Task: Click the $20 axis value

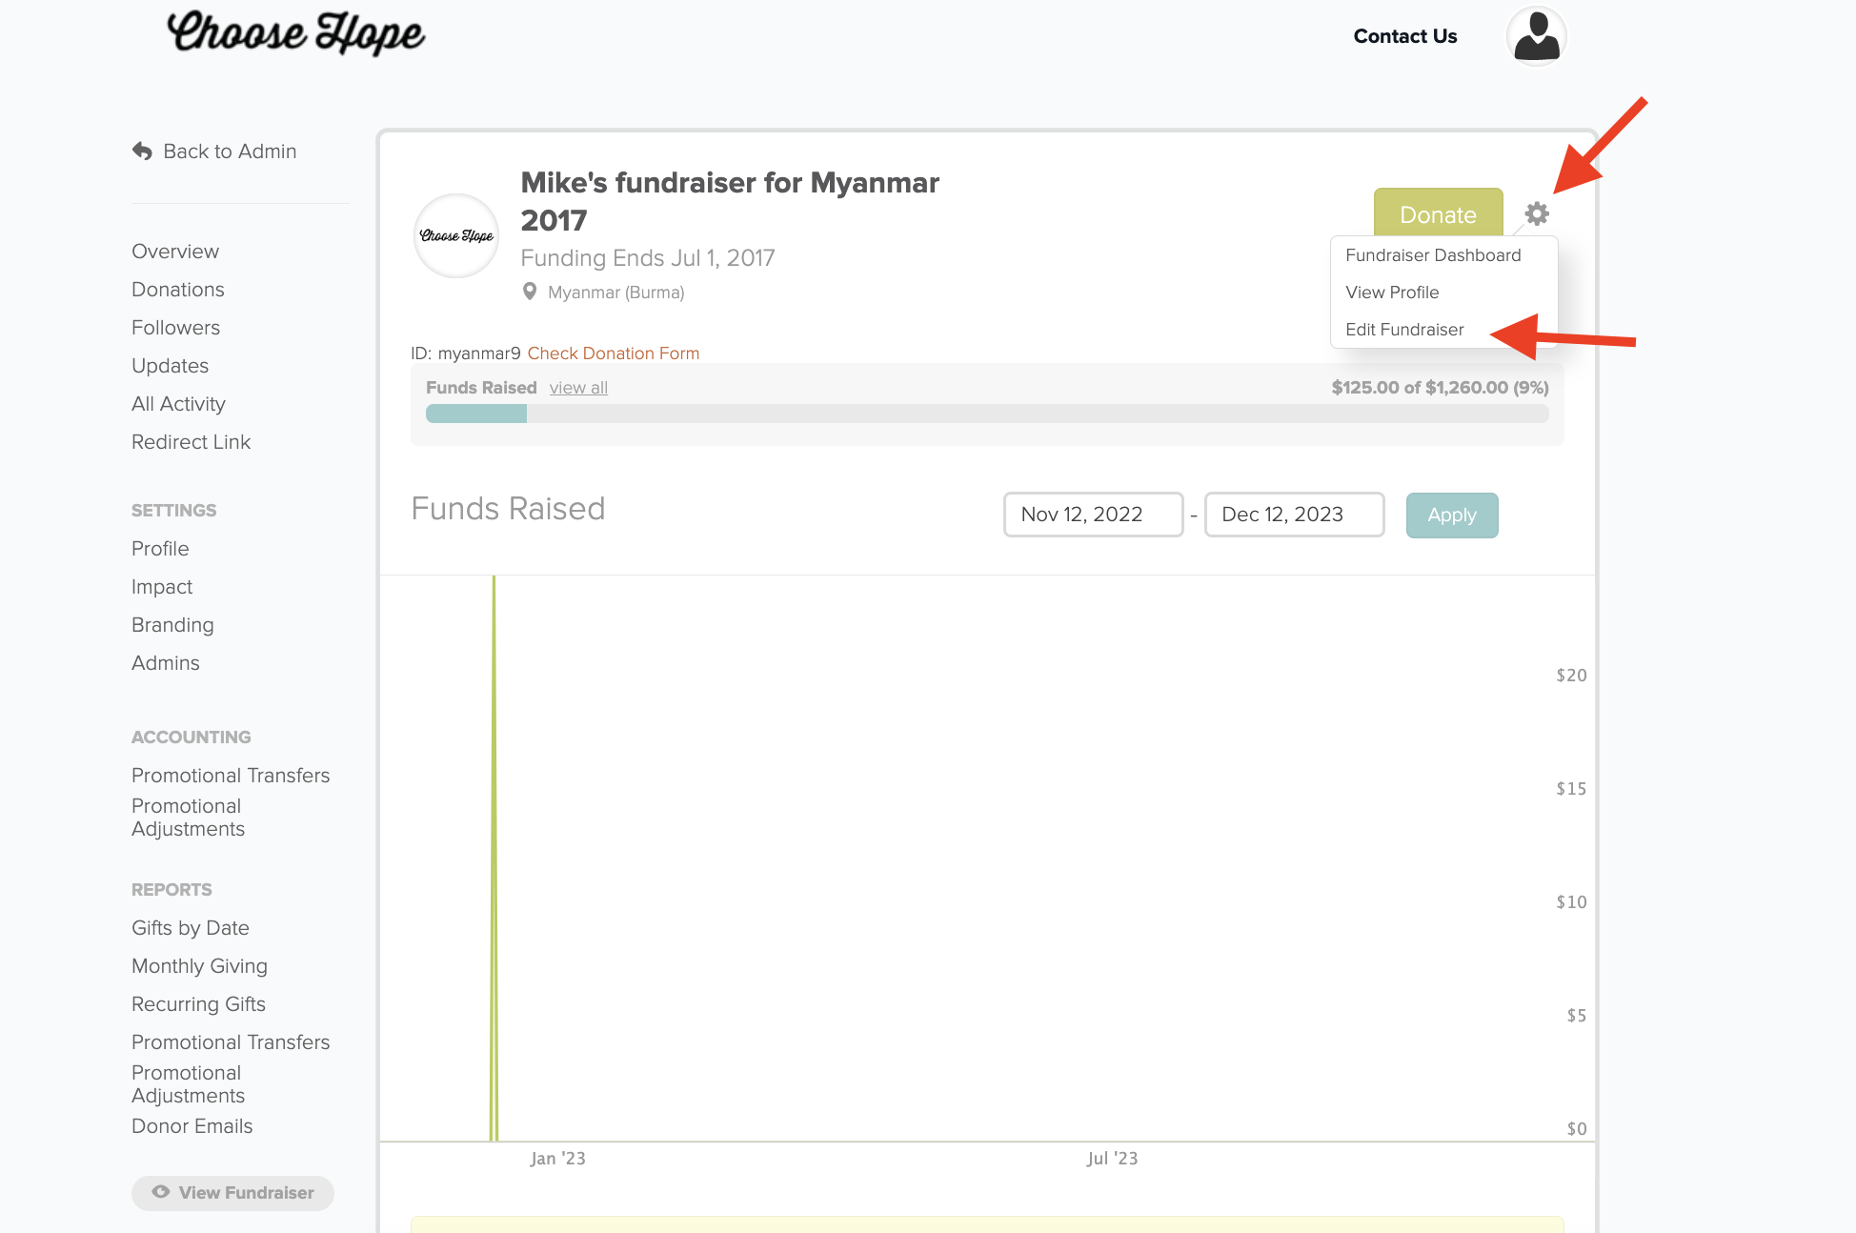Action: click(x=1571, y=676)
